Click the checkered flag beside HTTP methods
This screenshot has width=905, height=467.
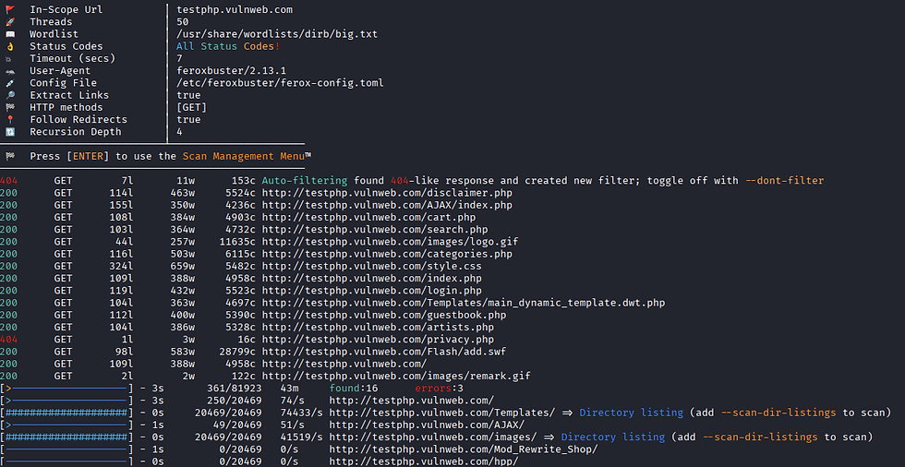point(9,107)
